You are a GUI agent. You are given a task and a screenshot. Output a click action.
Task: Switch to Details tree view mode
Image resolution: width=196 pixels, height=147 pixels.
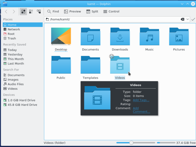click(x=39, y=11)
